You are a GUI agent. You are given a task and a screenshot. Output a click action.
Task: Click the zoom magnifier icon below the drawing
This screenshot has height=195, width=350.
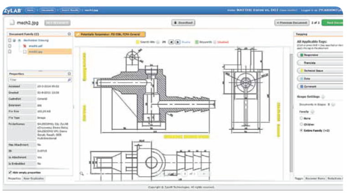82,173
